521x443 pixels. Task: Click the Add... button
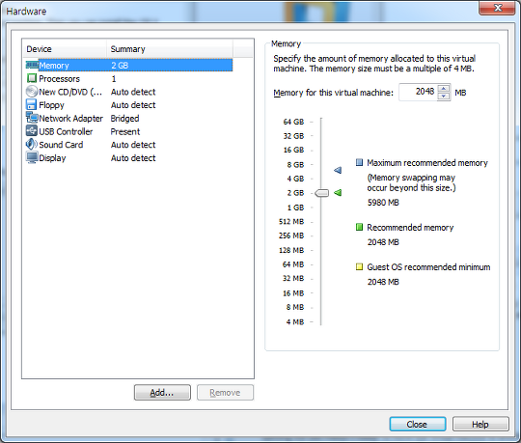click(x=162, y=393)
